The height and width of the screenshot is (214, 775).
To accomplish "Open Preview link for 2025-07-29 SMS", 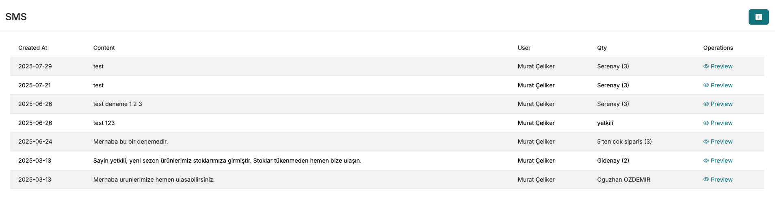I will (x=721, y=66).
